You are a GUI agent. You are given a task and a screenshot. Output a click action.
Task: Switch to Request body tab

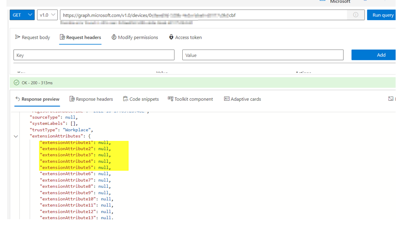pos(33,37)
